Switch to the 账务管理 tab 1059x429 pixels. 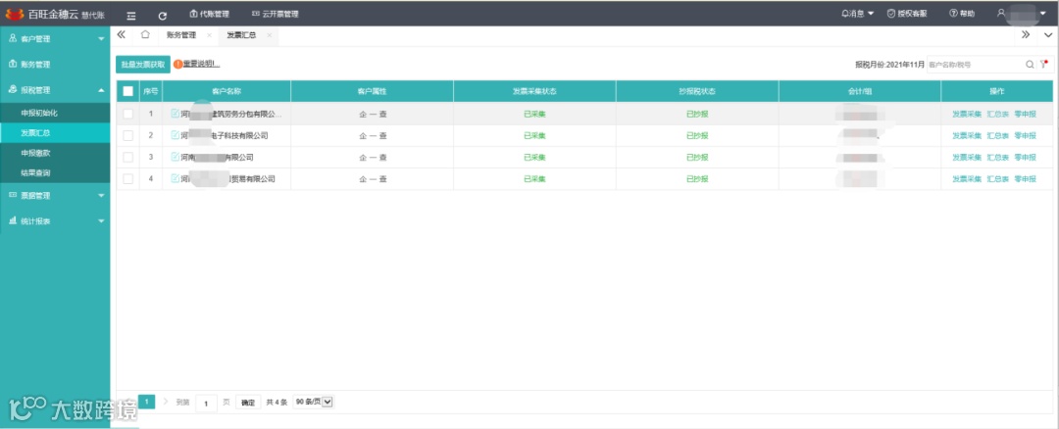181,35
